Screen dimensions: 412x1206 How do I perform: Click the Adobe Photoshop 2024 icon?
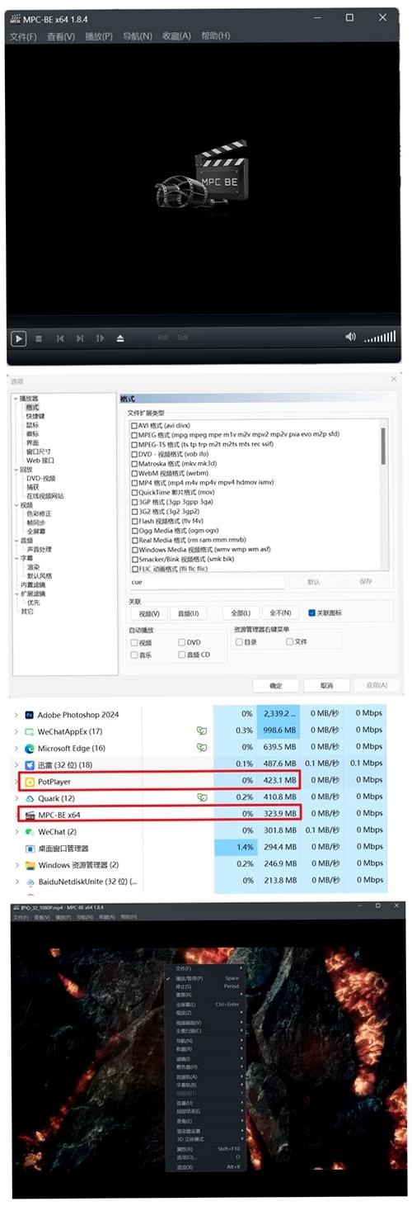point(29,714)
